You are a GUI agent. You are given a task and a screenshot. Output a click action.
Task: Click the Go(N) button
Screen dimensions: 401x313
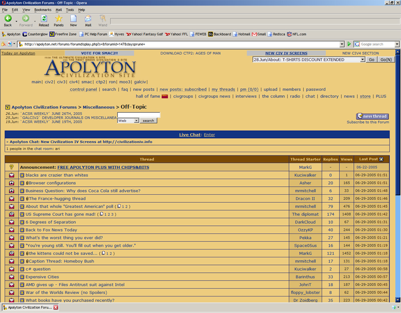386,60
